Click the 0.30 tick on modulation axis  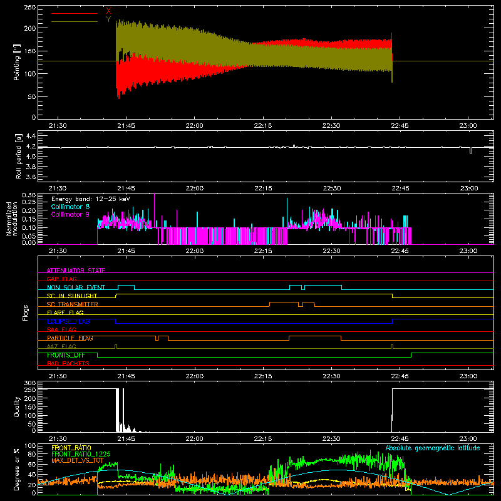point(28,195)
